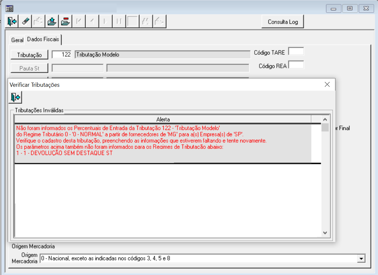
Task: Click the last record navigation icon
Action: 119,21
